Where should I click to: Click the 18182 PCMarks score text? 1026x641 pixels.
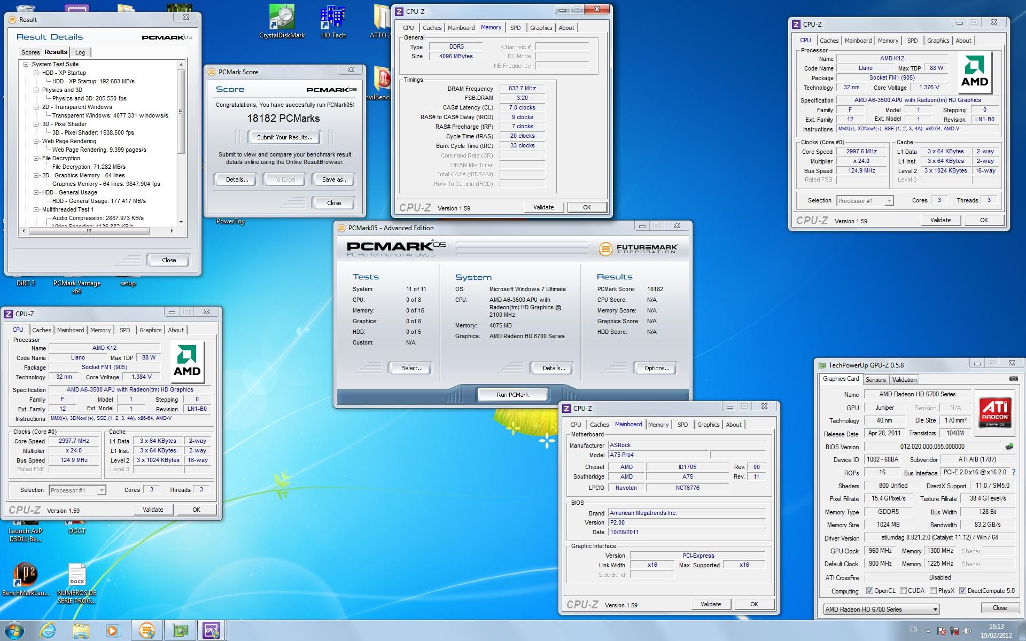point(283,119)
